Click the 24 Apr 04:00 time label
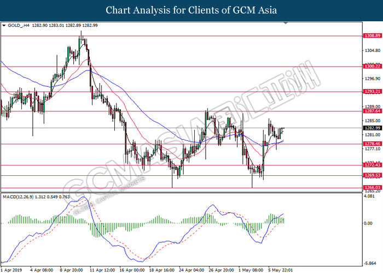Screen dimensions: 383x273 click(191, 270)
